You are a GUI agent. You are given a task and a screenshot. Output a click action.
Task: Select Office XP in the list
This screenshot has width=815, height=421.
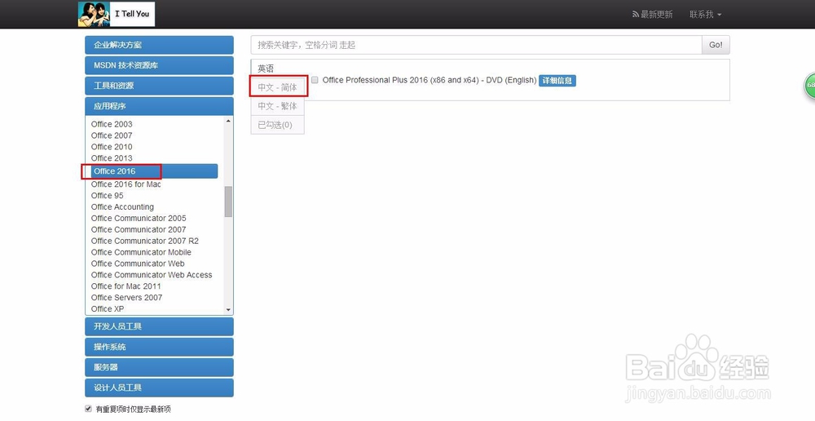tap(108, 309)
